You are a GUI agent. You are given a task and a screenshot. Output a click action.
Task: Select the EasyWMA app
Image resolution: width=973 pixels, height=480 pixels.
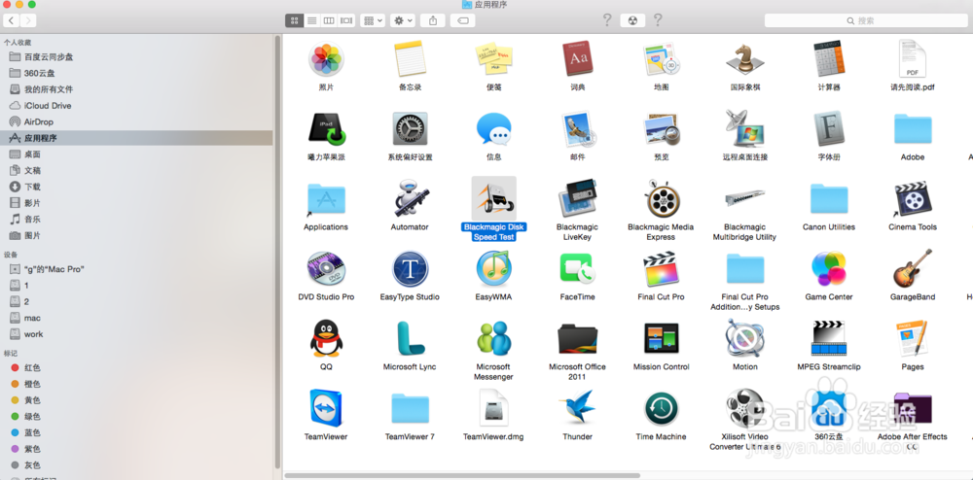pyautogui.click(x=494, y=269)
